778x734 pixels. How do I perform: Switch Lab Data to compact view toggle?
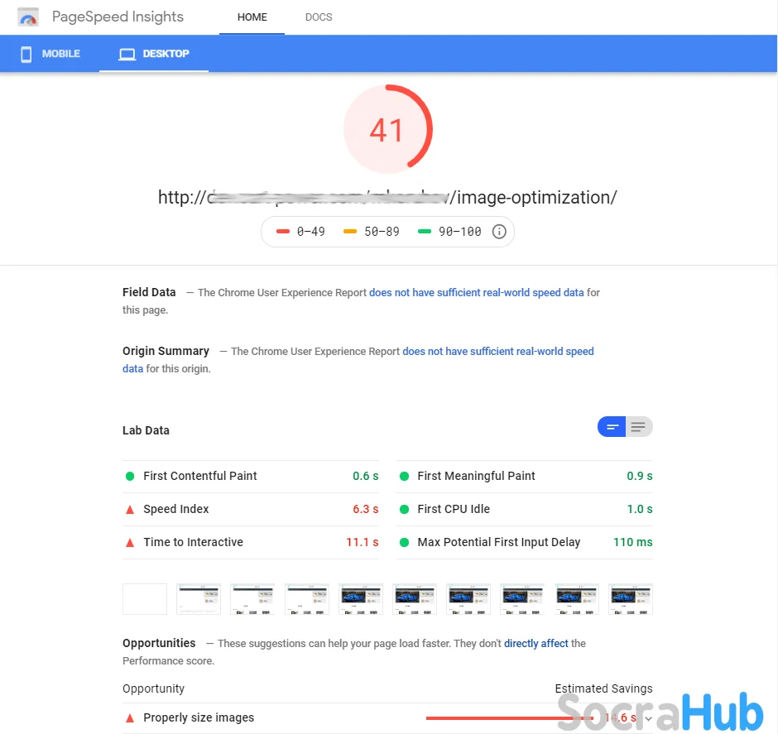coord(612,427)
